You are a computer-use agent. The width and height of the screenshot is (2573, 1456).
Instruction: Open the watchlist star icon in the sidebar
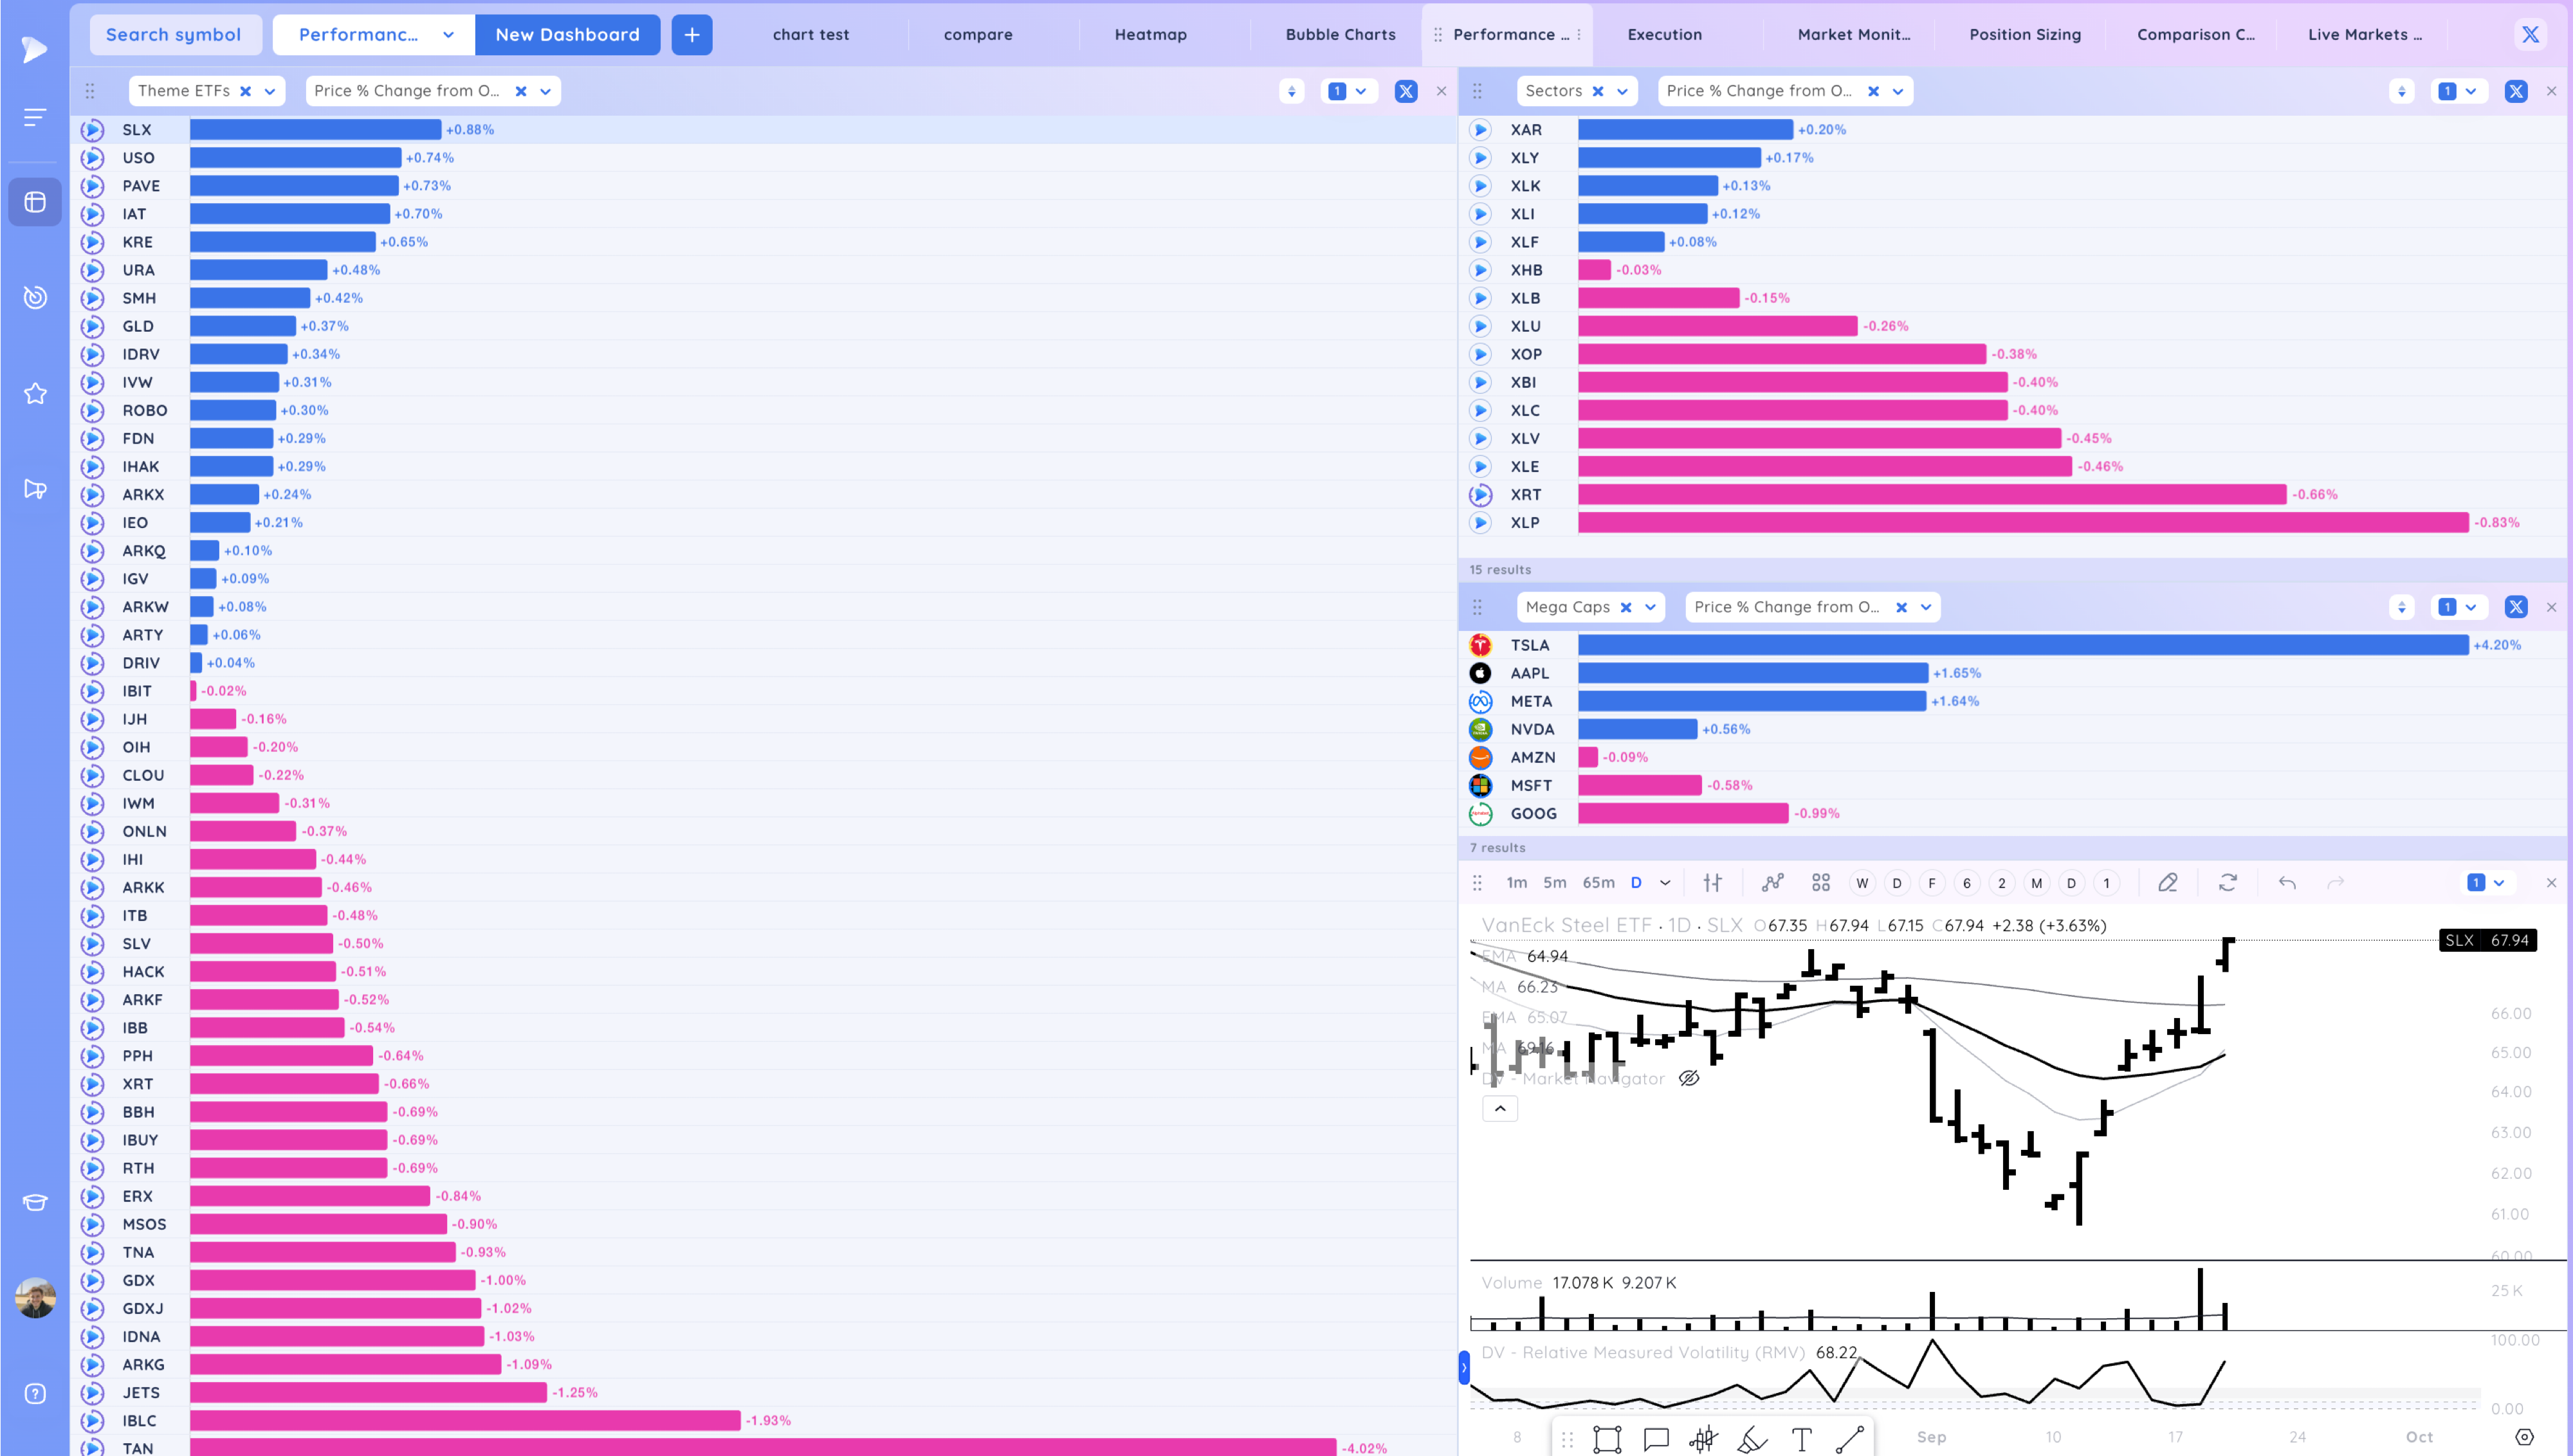pos(35,393)
